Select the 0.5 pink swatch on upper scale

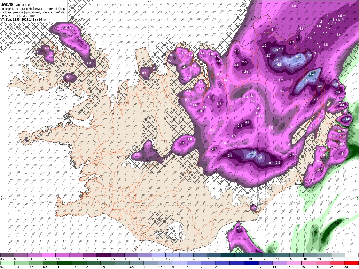(x=48, y=255)
